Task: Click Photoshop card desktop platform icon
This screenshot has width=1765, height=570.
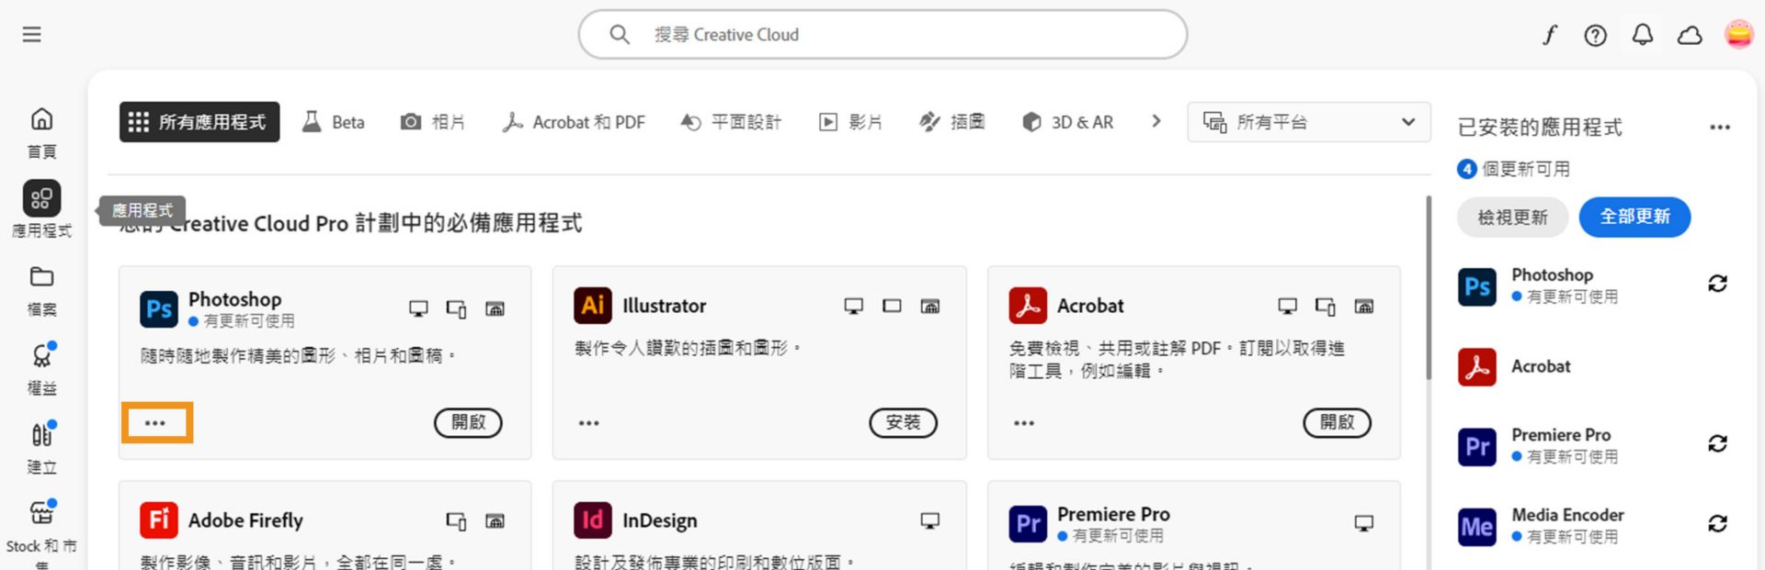Action: [418, 309]
